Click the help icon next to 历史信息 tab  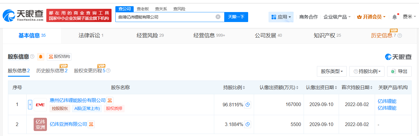pyautogui.click(x=400, y=36)
